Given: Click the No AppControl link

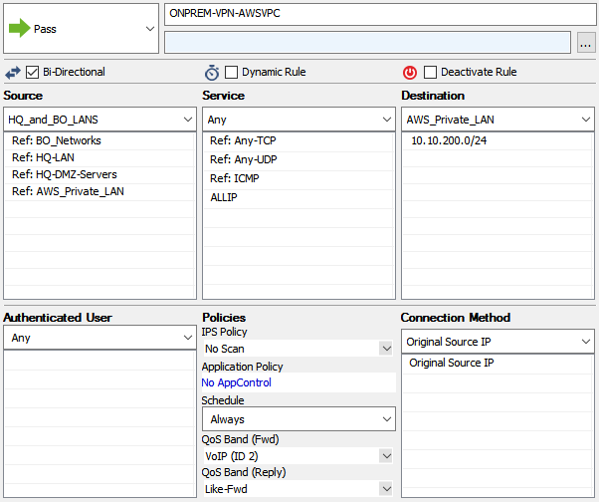Looking at the screenshot, I should click(237, 382).
